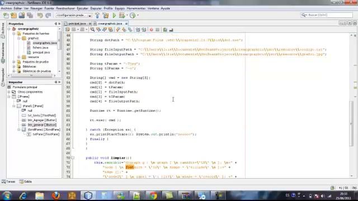Open the Tareas bottom window
The width and height of the screenshot is (358, 201).
[x=9, y=181]
